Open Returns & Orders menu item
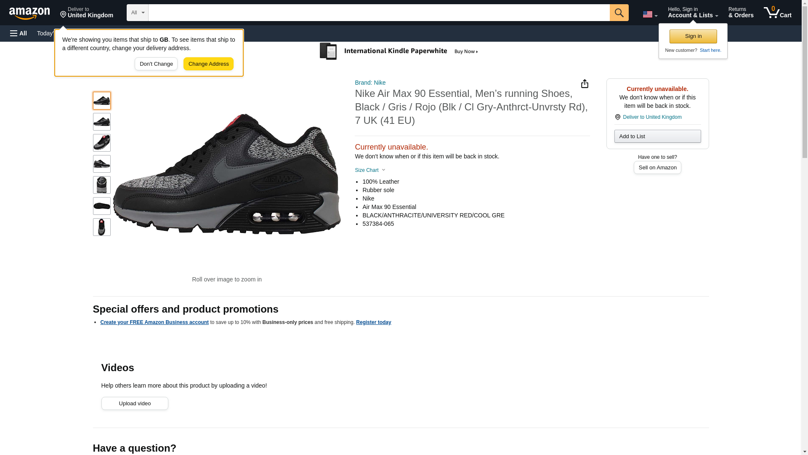The image size is (808, 455). point(741,13)
